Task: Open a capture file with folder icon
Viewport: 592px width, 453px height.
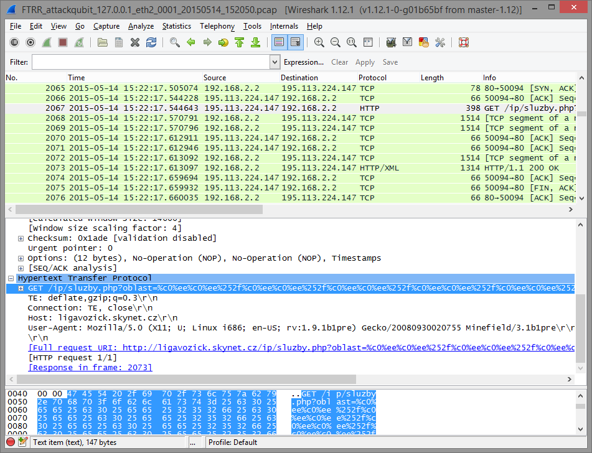Action: pyautogui.click(x=102, y=42)
